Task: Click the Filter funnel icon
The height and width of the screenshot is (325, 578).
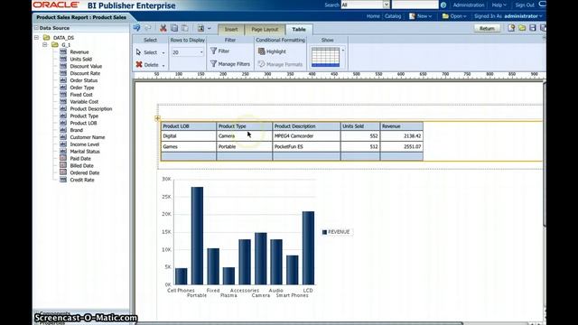Action: tap(213, 51)
